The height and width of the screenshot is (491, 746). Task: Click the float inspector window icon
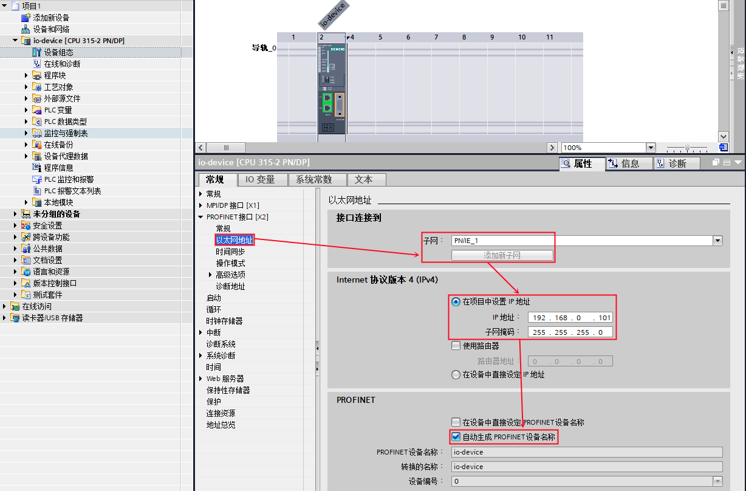tap(716, 163)
